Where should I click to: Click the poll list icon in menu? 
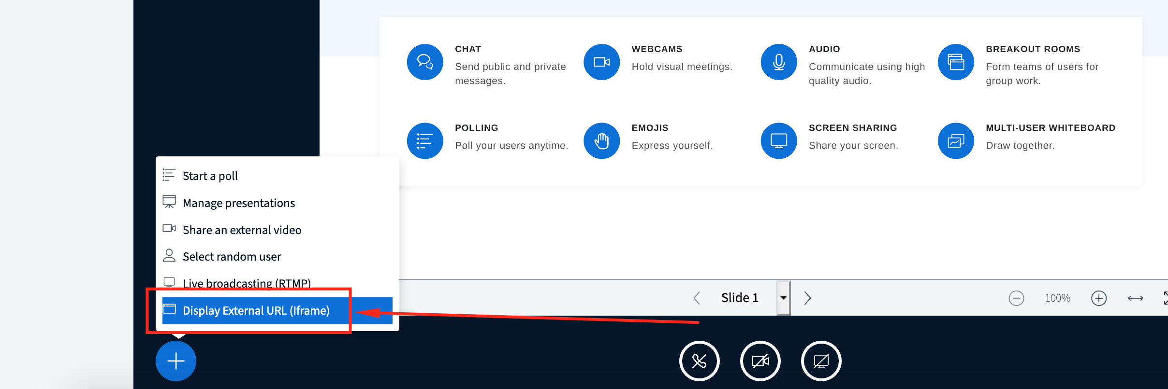[169, 175]
